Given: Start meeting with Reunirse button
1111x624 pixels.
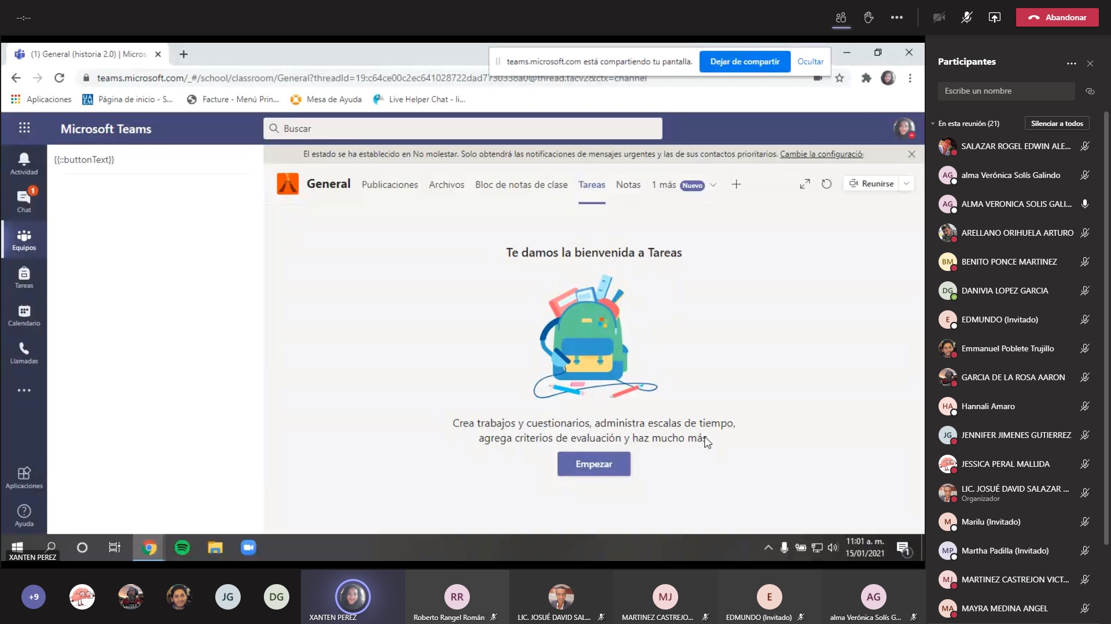Looking at the screenshot, I should point(871,184).
